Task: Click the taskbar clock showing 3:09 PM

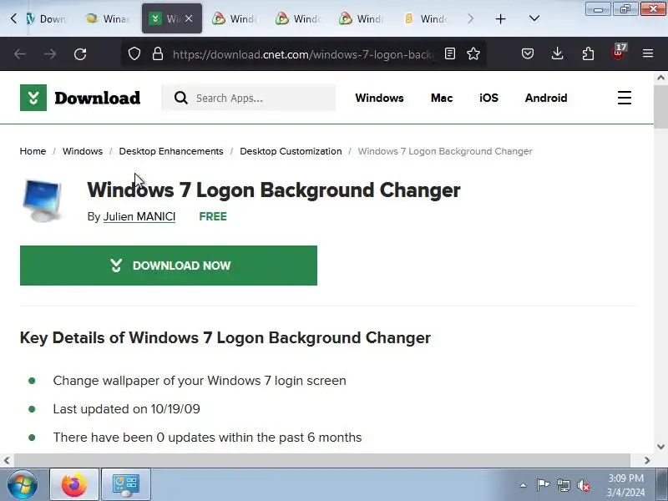Action: point(625,485)
